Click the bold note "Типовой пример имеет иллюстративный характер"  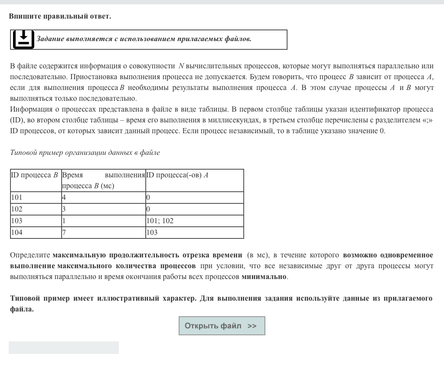click(103, 299)
